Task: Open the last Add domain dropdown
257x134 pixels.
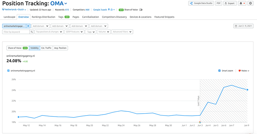Action: pos(98,26)
